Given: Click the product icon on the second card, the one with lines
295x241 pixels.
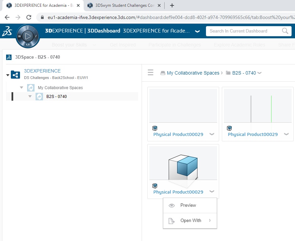Looking at the screenshot, I should point(229,128).
